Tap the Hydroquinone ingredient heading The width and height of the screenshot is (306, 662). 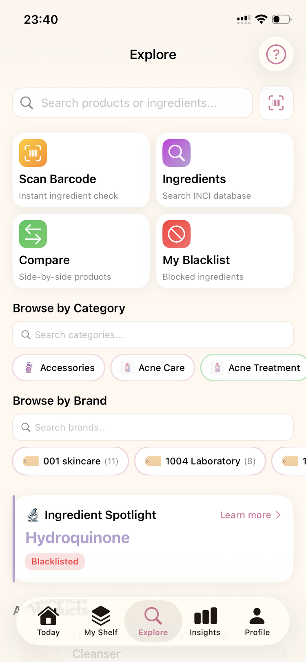click(x=78, y=538)
